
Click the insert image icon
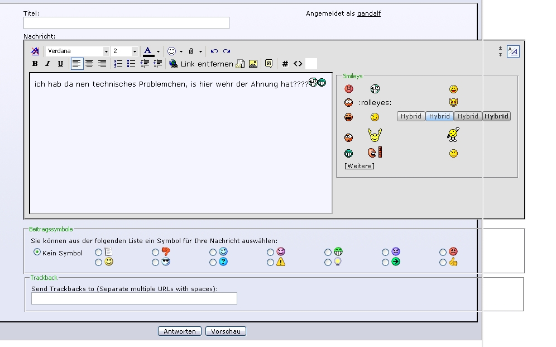(x=253, y=64)
